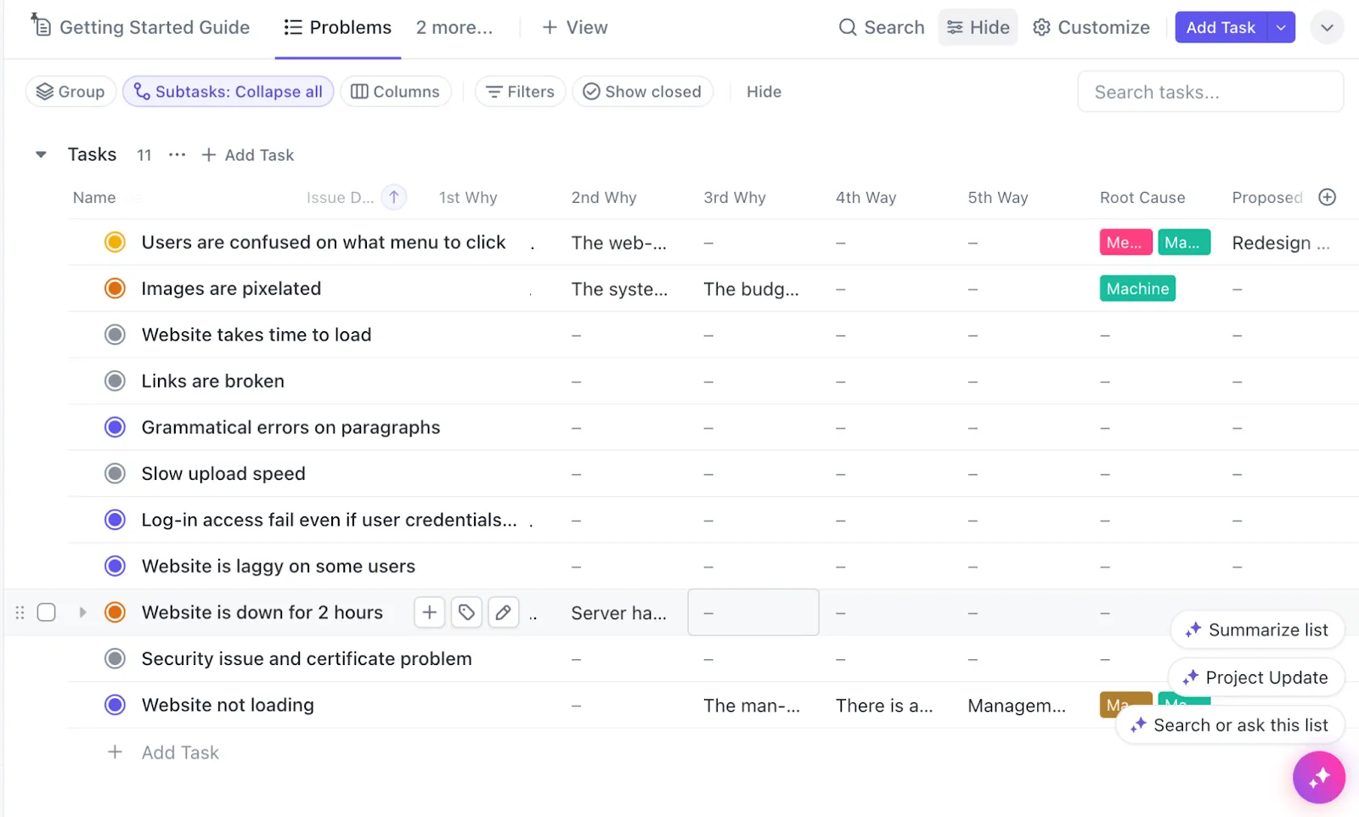Viewport: 1359px width, 817px height.
Task: Toggle Subtasks: Collapse all option
Action: pyautogui.click(x=228, y=92)
